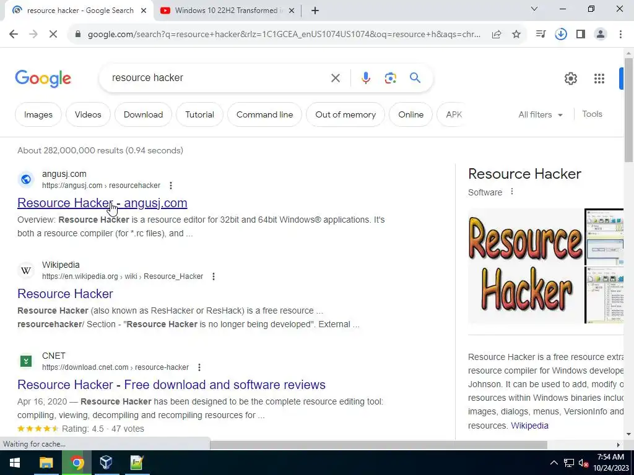Click the "Rating: 4.5 - 47 votes" text
634x475 pixels.
(x=103, y=429)
